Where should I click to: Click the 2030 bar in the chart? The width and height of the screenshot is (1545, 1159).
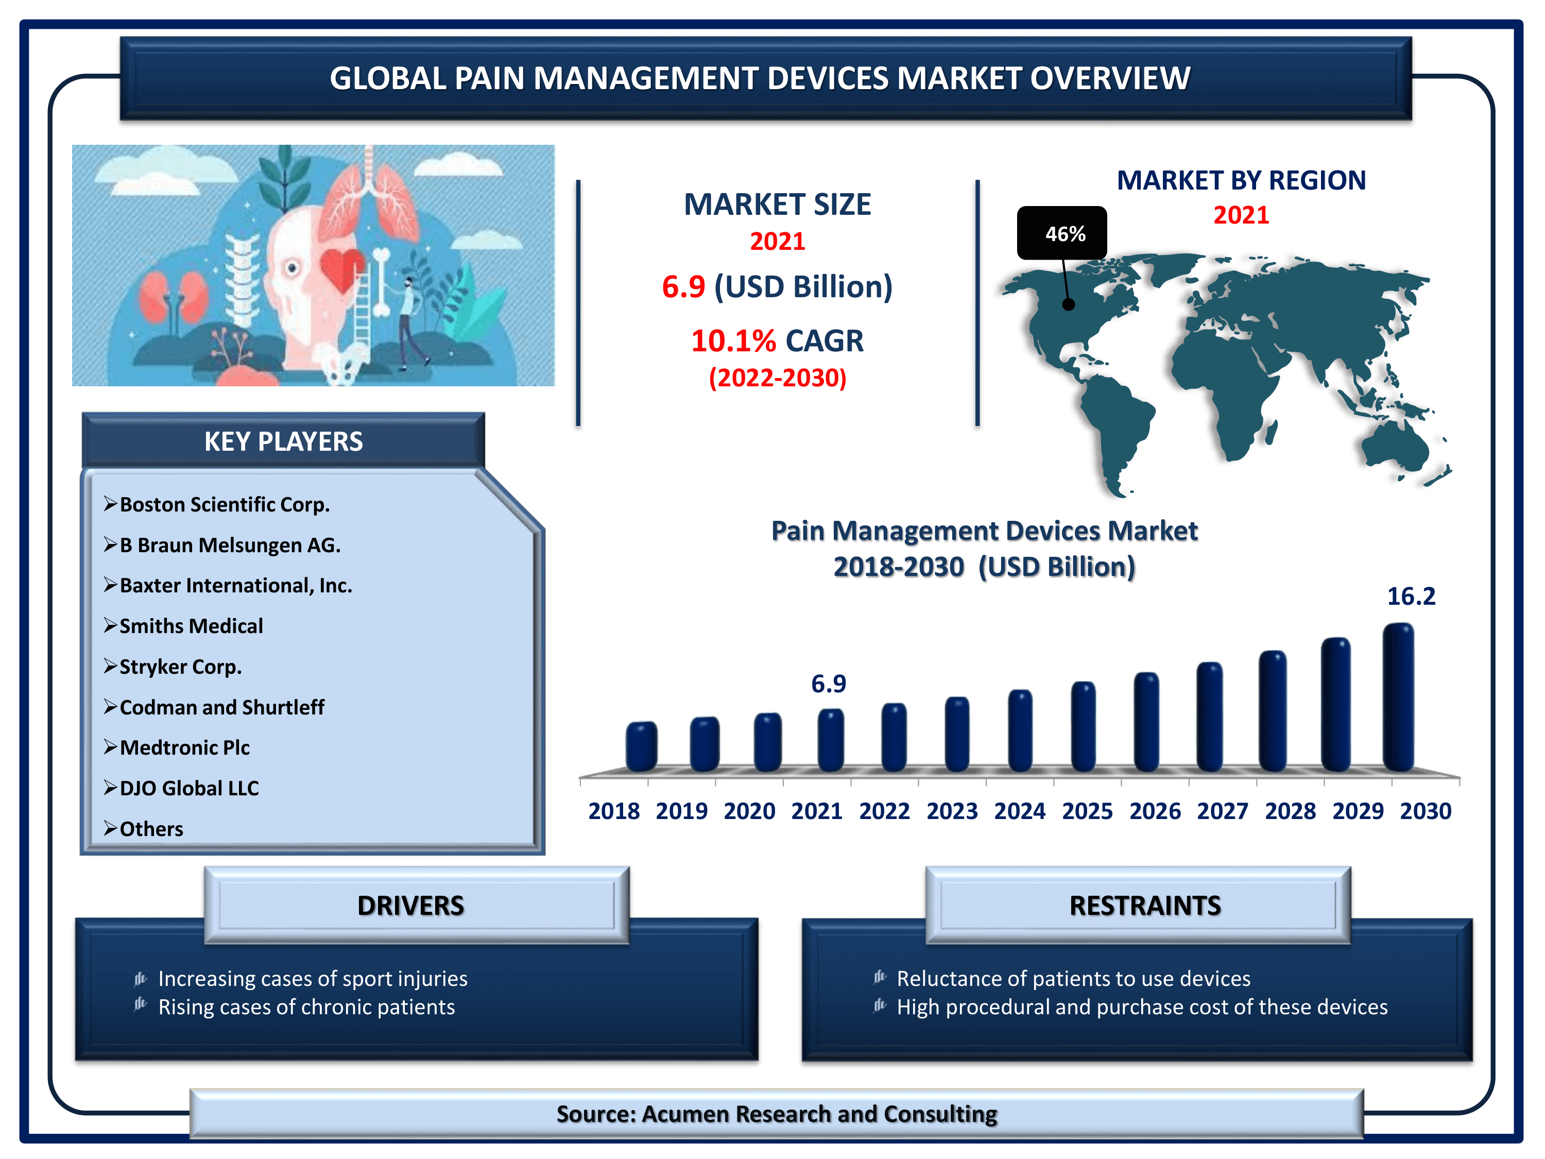pyautogui.click(x=1398, y=698)
